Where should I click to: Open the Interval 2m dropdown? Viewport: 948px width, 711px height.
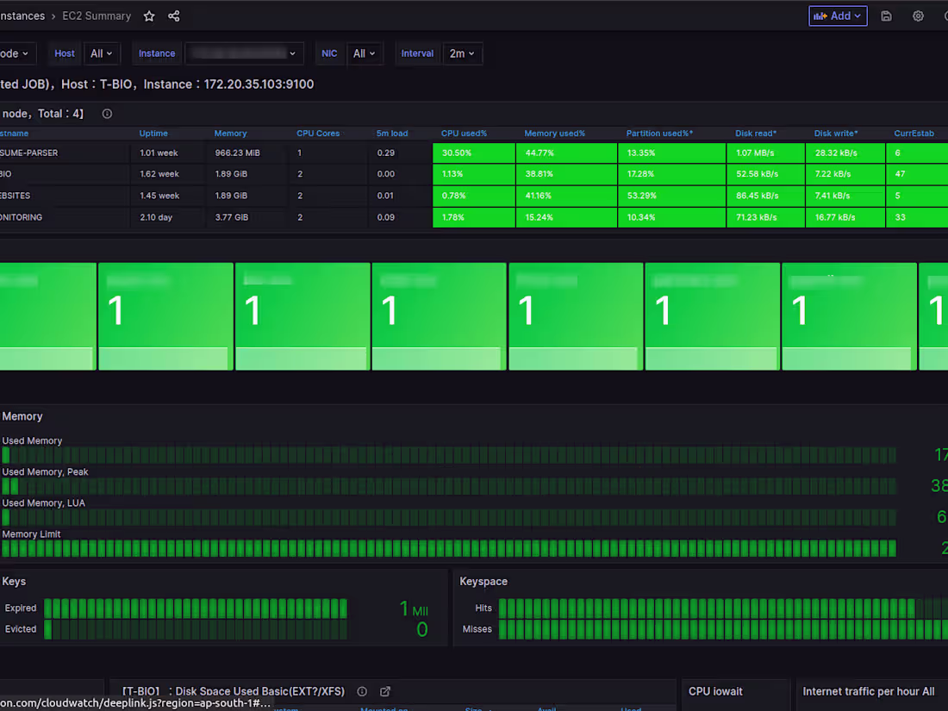463,53
